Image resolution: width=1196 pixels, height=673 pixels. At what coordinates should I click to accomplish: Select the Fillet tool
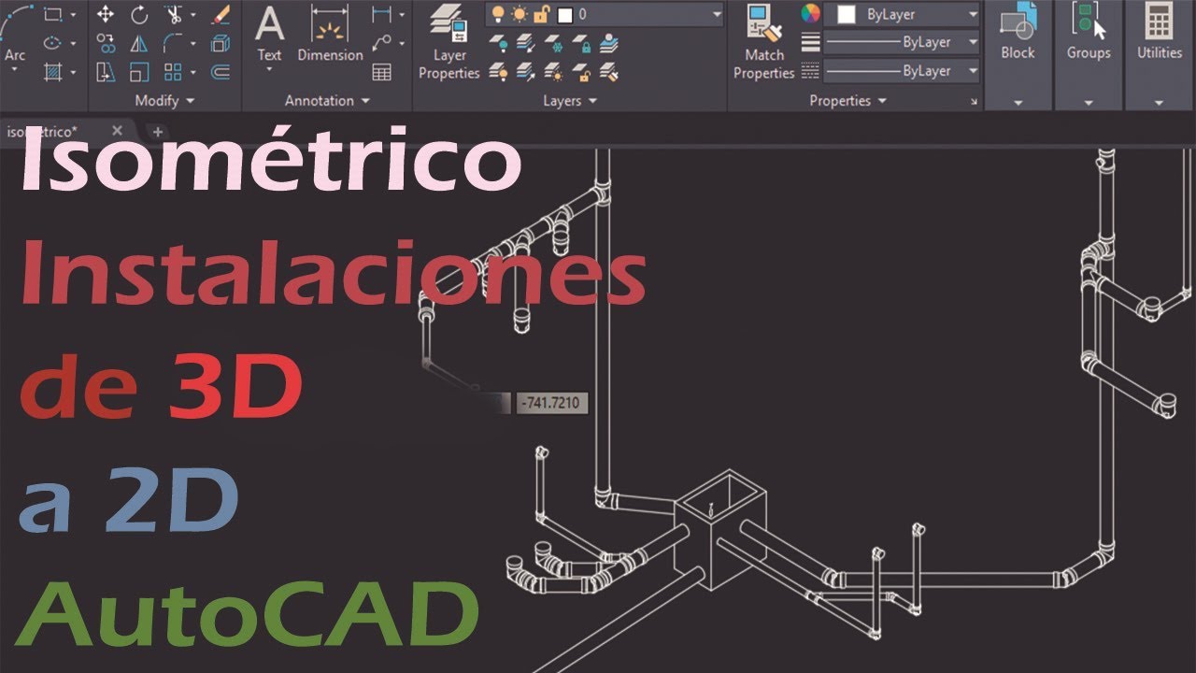click(172, 43)
